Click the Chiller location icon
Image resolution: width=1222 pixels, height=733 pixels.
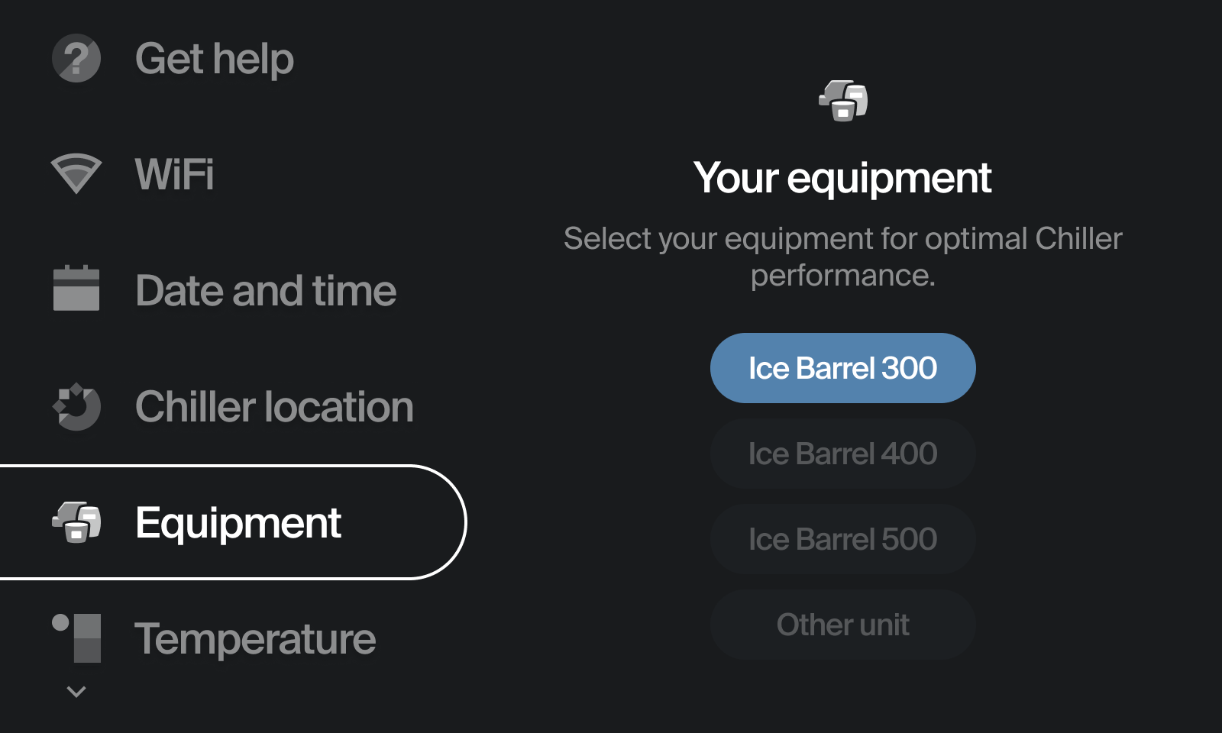tap(76, 406)
